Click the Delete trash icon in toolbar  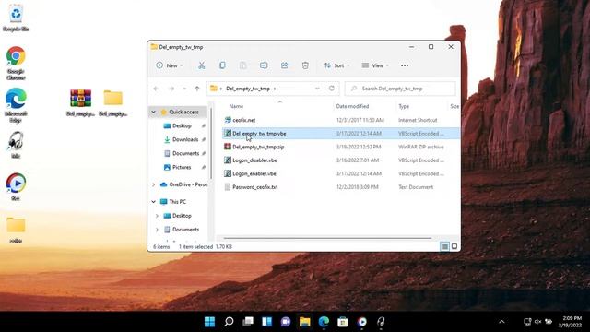click(305, 65)
